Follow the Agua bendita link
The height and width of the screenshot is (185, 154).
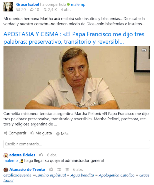click(x=82, y=175)
